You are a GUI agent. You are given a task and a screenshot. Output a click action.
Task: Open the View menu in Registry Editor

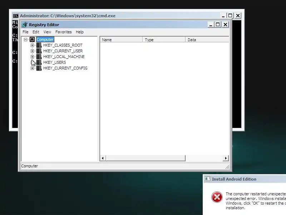click(x=47, y=32)
